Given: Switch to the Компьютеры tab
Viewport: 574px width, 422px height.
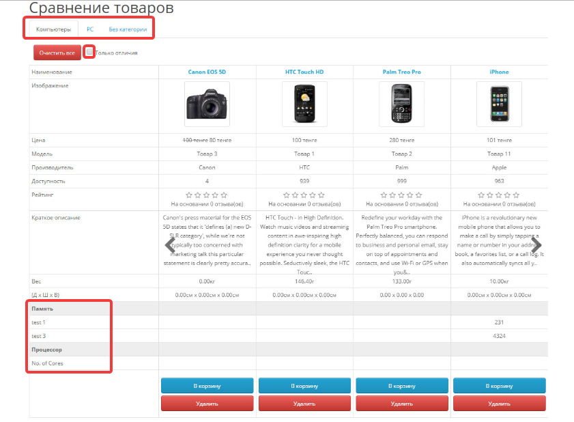Looking at the screenshot, I should click(53, 29).
